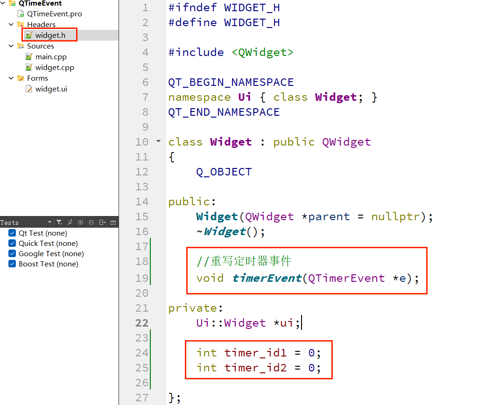Collapse the Forms folder
Screen dimensions: 499x405
pyautogui.click(x=11, y=78)
